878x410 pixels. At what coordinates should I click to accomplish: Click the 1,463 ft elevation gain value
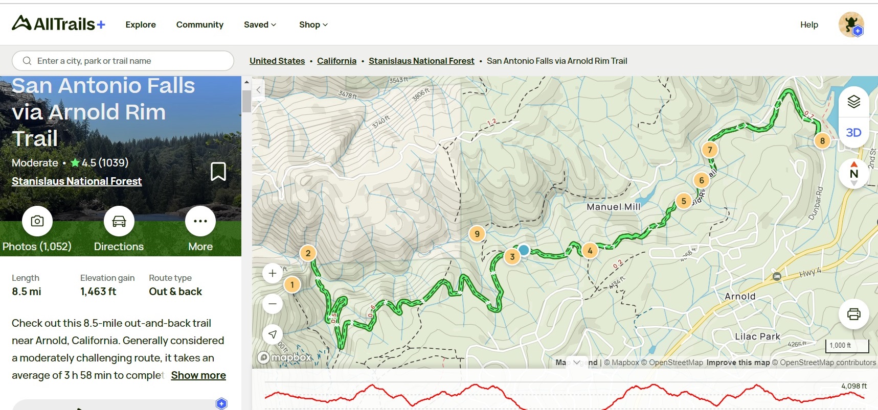[98, 292]
